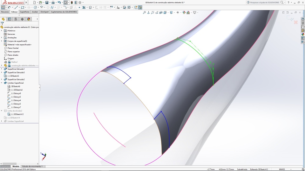
Task: Click the Convert Entities cube icon
Action: (x=91, y=7)
